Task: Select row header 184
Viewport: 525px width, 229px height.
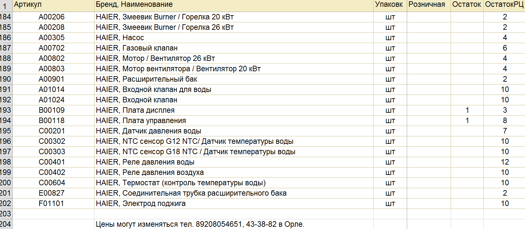Action: [6, 17]
